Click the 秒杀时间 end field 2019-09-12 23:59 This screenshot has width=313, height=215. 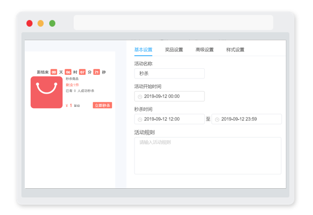[247, 119]
